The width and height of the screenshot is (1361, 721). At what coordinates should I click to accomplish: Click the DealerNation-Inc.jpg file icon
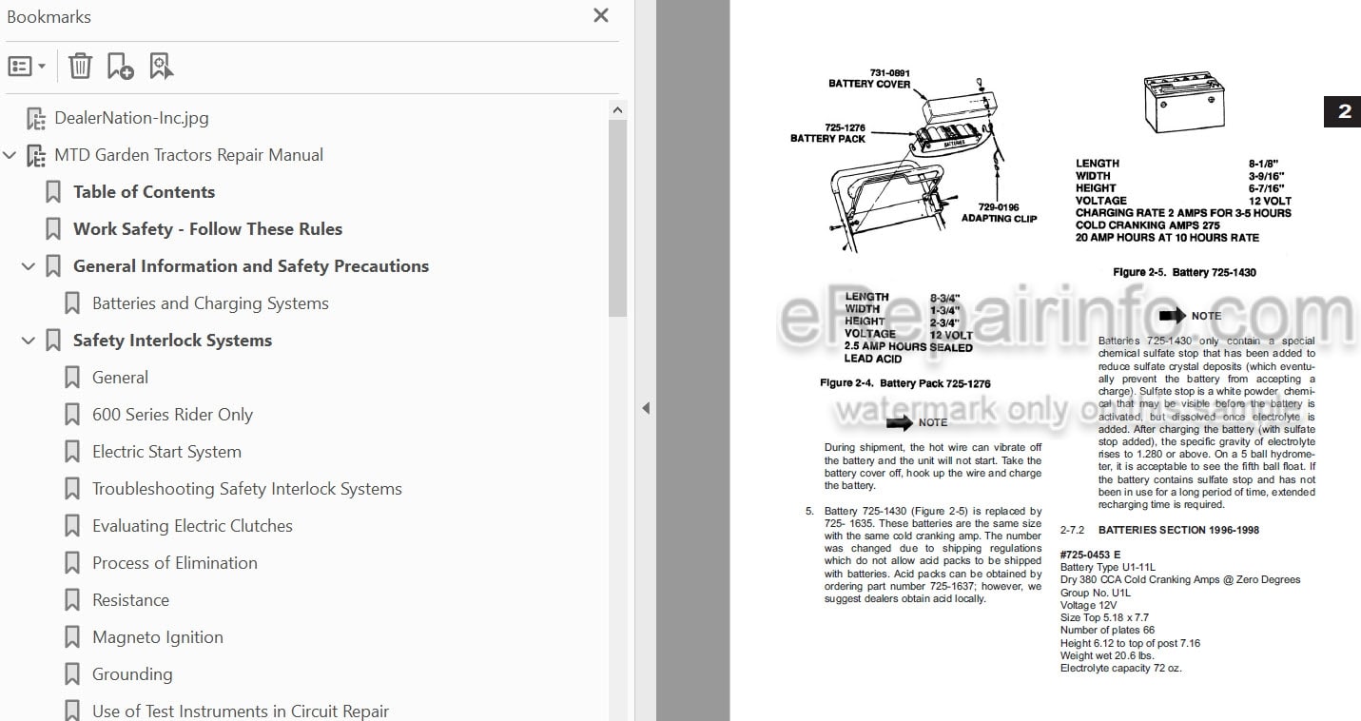pyautogui.click(x=36, y=119)
